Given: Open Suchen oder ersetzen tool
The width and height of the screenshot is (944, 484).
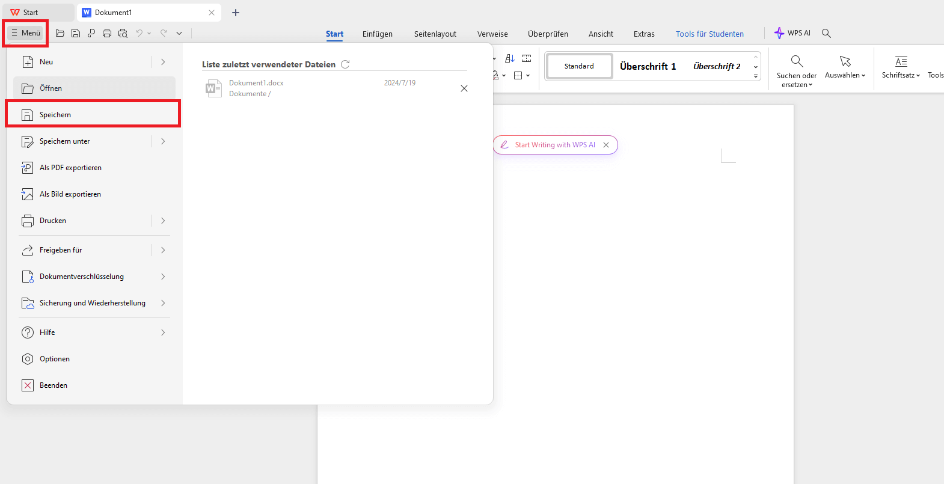Looking at the screenshot, I should pyautogui.click(x=797, y=71).
